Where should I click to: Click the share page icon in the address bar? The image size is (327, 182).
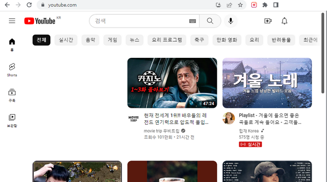(x=229, y=5)
